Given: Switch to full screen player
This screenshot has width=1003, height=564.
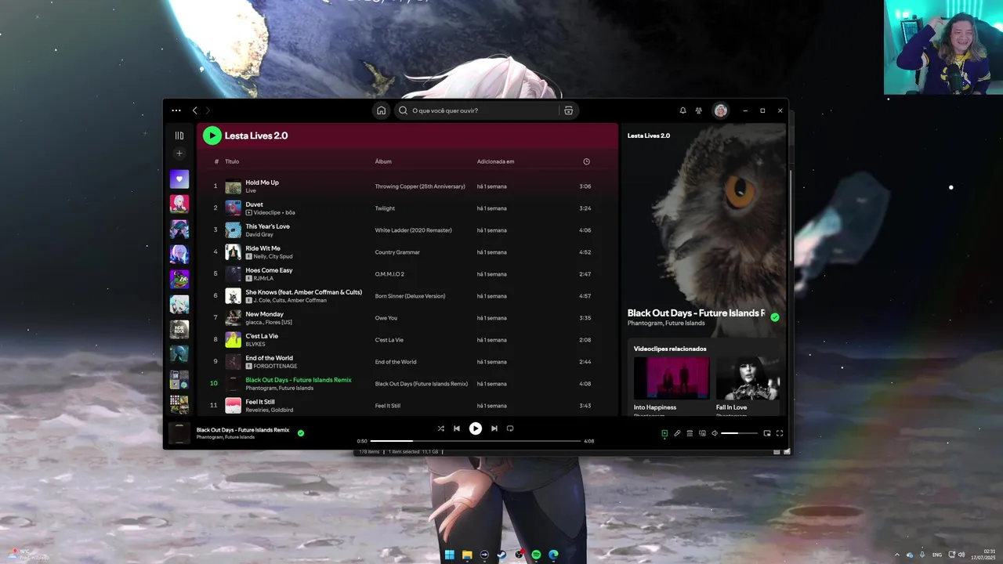Looking at the screenshot, I should [780, 433].
